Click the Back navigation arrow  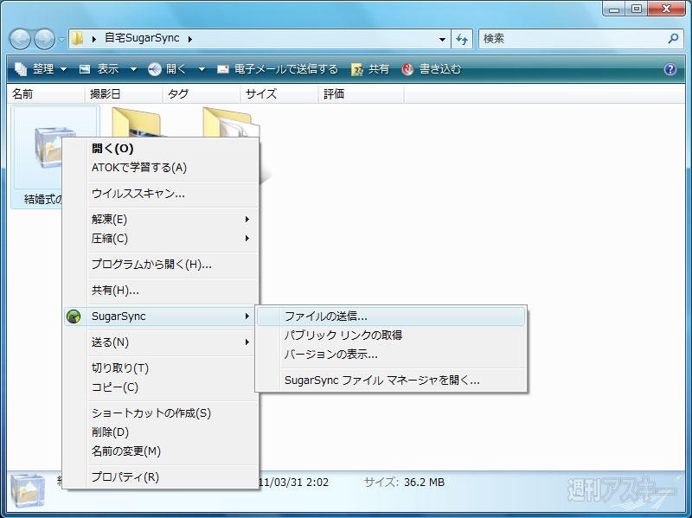click(20, 39)
